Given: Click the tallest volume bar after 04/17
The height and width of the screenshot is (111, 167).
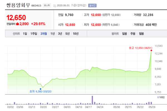Looking at the screenshot, I should coord(92,100).
